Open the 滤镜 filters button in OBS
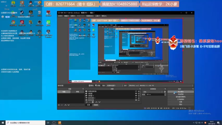Screen dimensions: 222x125 click(x=98, y=86)
